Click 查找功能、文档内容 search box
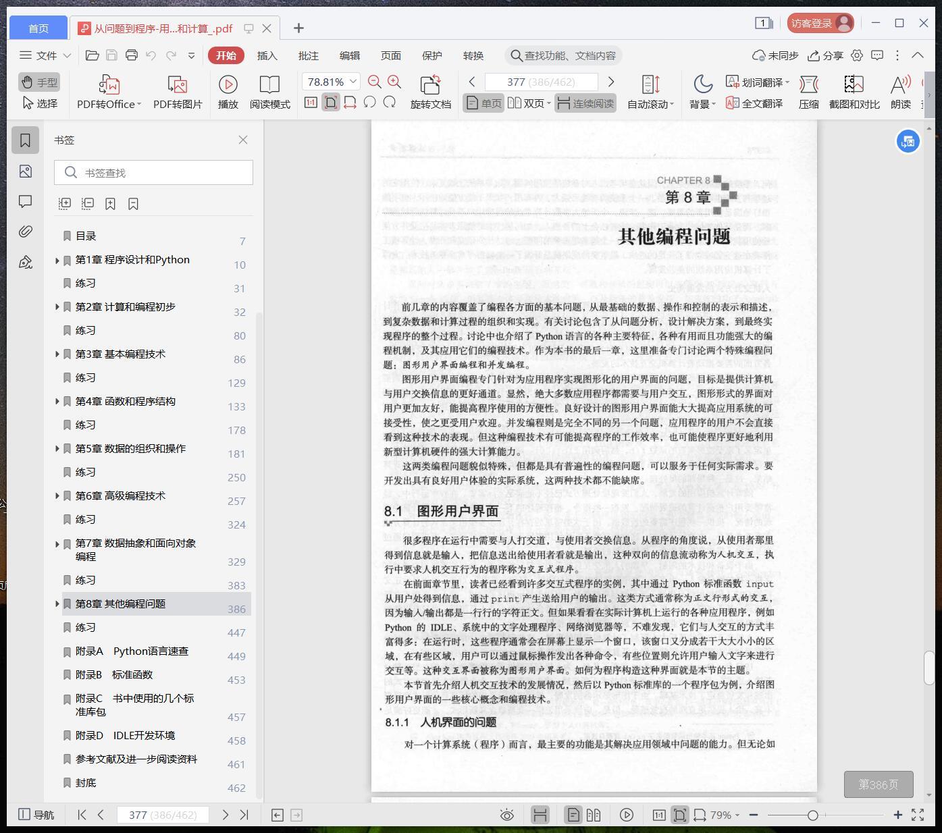This screenshot has width=942, height=833. click(563, 55)
